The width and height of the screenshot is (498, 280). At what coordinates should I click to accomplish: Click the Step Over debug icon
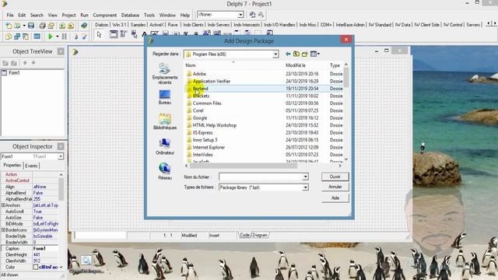(x=84, y=37)
